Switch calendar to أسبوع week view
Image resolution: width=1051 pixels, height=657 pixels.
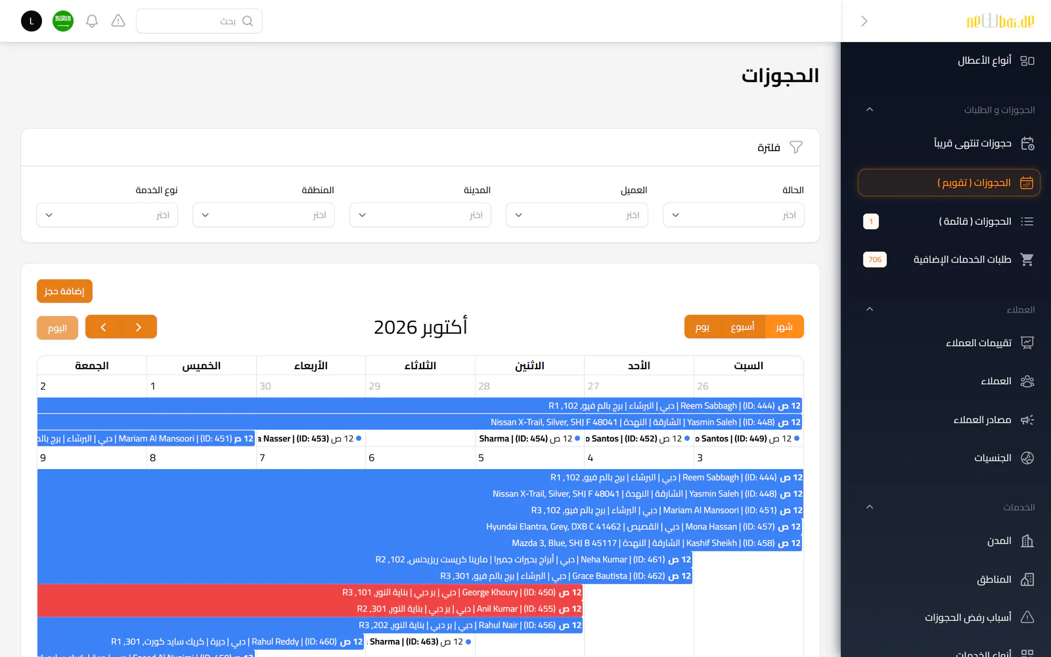point(743,327)
